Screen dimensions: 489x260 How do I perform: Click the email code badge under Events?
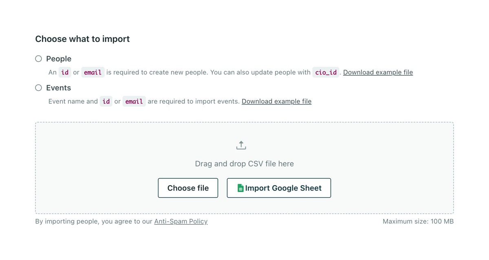[x=134, y=101]
